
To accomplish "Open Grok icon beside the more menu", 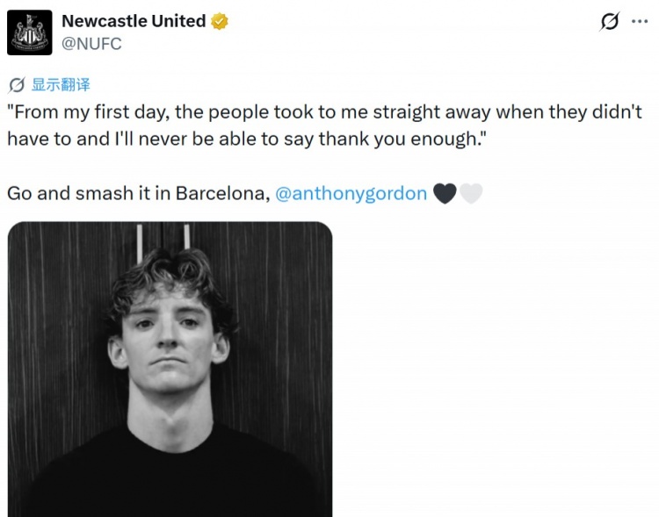I will [x=610, y=21].
